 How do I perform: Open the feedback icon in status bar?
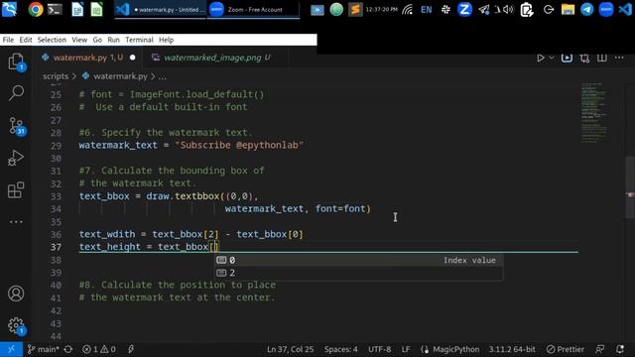pyautogui.click(x=599, y=349)
